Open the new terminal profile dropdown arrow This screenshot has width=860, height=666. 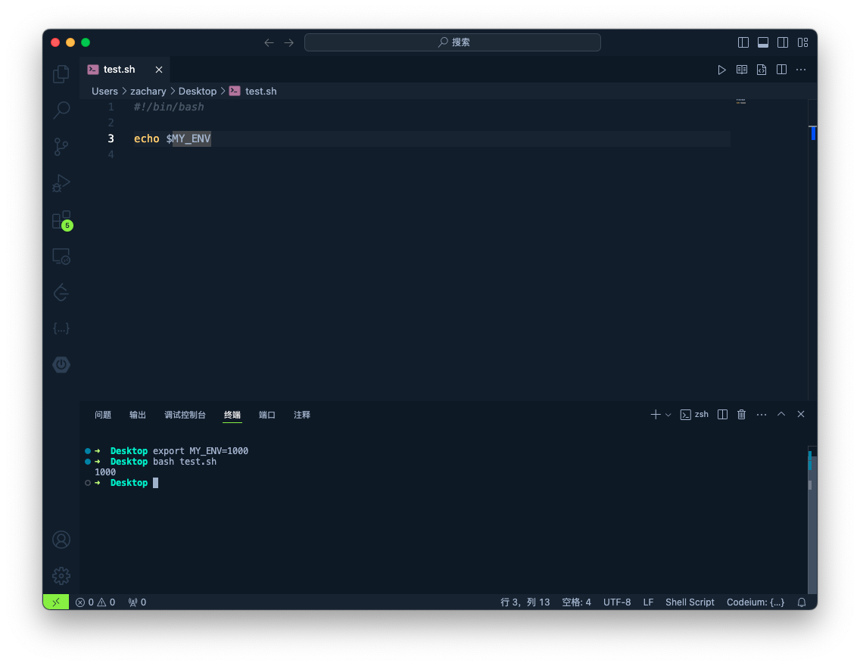[x=668, y=415]
